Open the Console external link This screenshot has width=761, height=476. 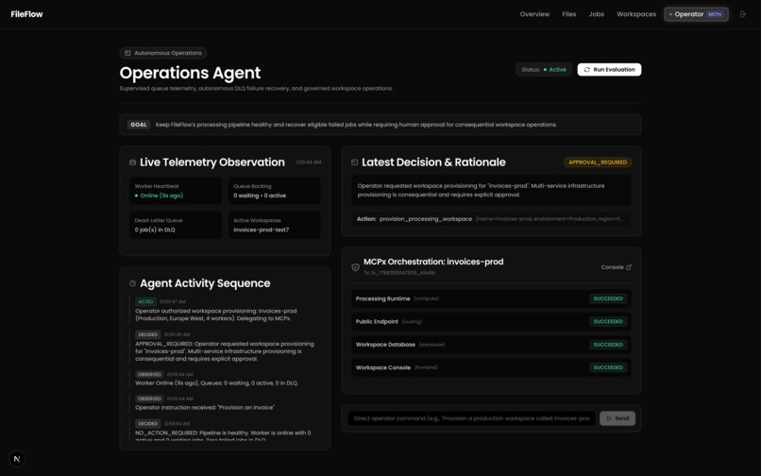point(616,267)
